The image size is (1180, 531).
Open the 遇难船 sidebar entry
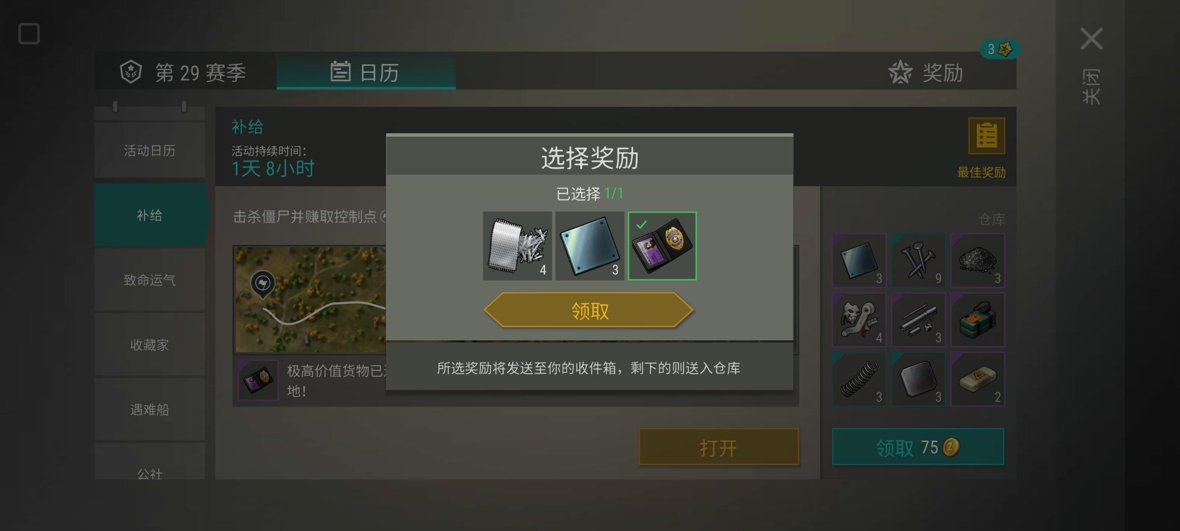149,410
